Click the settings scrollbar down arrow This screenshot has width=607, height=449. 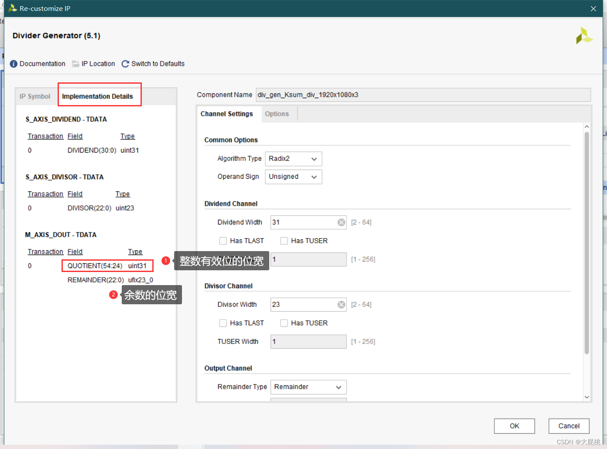pyautogui.click(x=586, y=397)
